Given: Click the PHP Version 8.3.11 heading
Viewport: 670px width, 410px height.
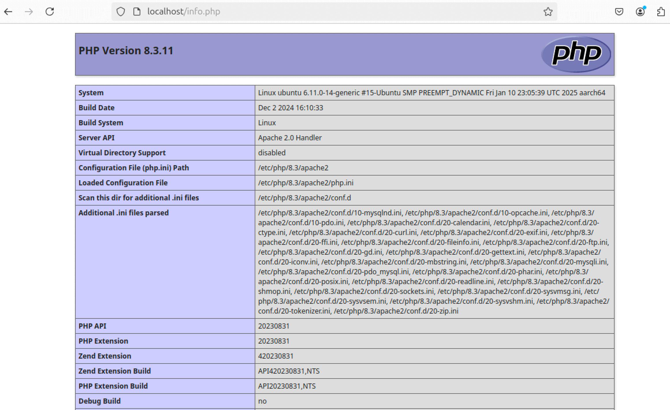Looking at the screenshot, I should click(x=126, y=51).
